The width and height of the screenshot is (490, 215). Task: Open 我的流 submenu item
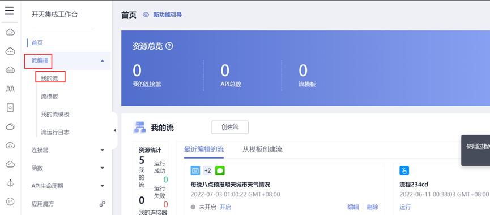click(50, 78)
